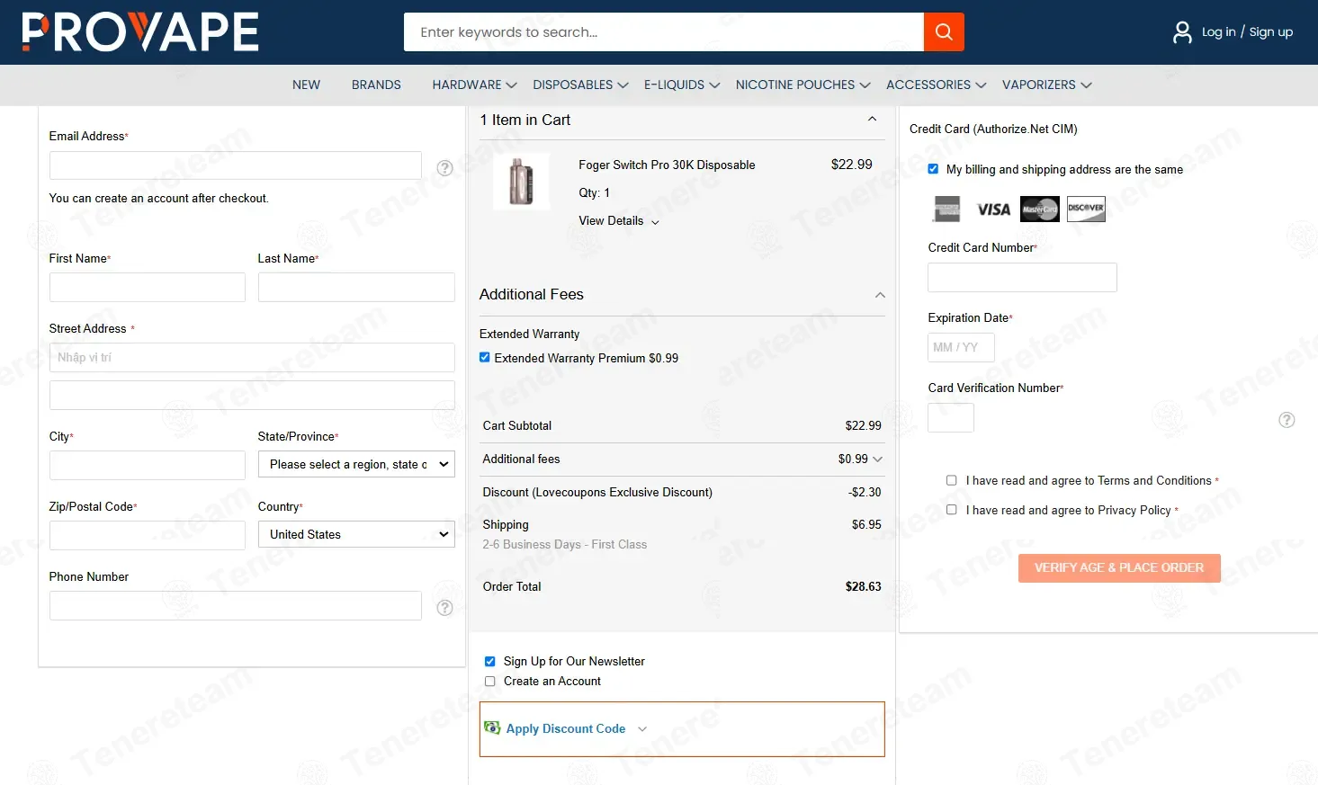Click the Phone Number field

[x=236, y=606]
